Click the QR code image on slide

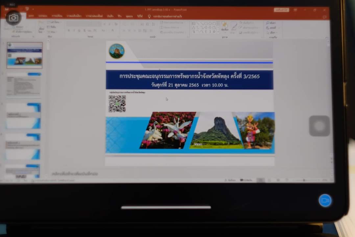(x=117, y=104)
